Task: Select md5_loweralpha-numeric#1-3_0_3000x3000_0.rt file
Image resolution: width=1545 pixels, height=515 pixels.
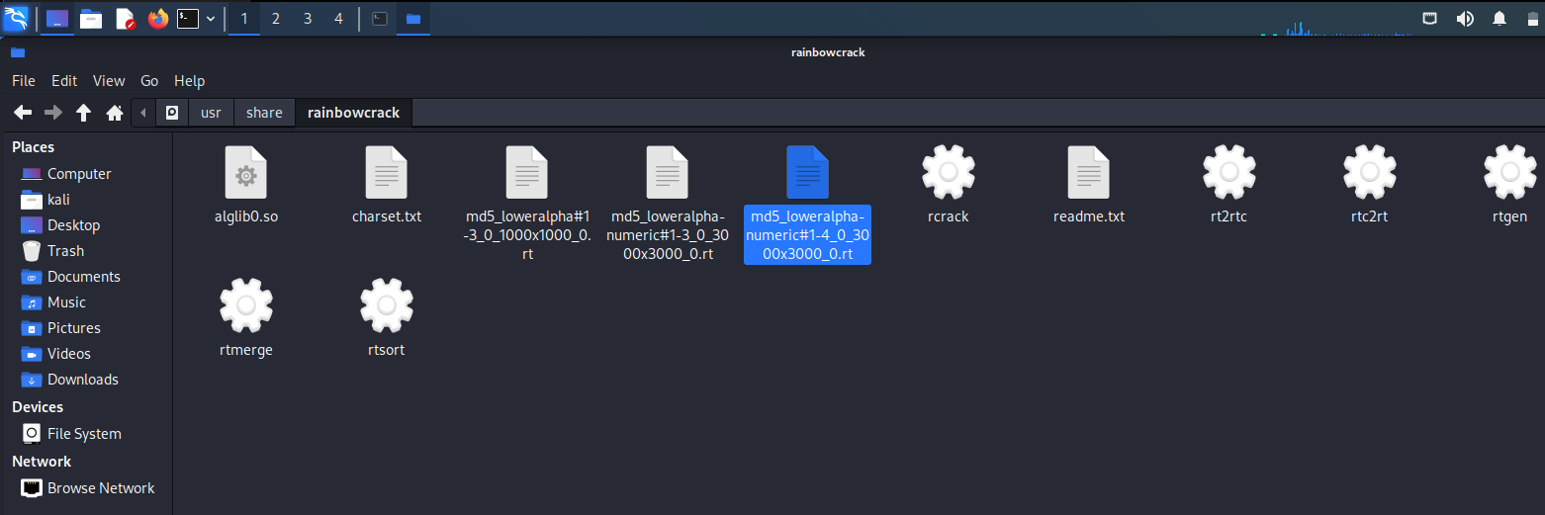Action: pos(668,172)
